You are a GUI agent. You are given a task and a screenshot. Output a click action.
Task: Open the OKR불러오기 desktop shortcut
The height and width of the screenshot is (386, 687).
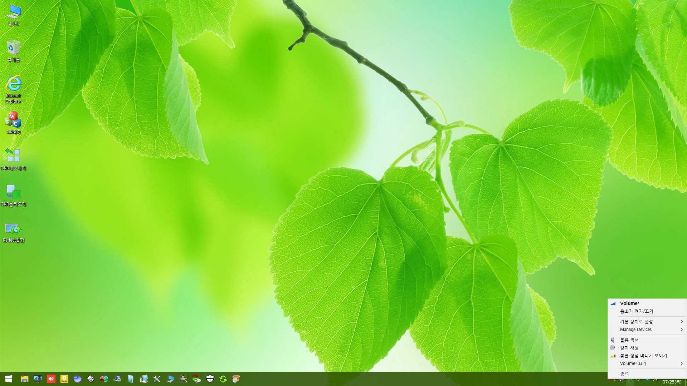click(13, 195)
